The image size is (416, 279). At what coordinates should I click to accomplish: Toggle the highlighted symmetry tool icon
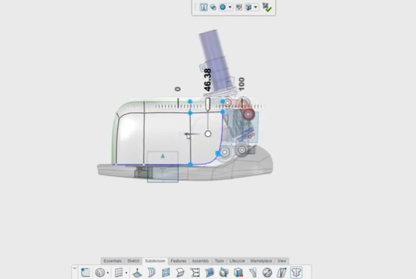[x=296, y=272]
